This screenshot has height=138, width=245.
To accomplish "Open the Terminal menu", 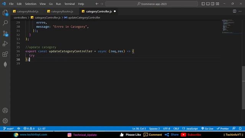I will point(69,4).
